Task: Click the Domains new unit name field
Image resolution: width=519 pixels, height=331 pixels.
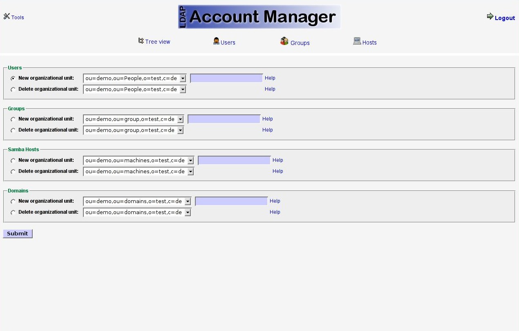Action: point(231,201)
